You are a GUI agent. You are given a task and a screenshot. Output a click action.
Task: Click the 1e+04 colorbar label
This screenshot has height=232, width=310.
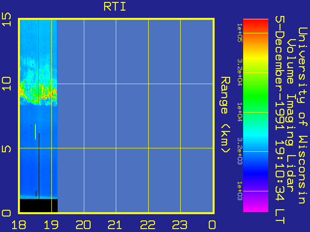[x=240, y=112]
